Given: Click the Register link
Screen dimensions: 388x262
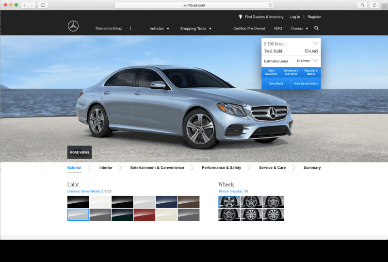Looking at the screenshot, I should 314,17.
